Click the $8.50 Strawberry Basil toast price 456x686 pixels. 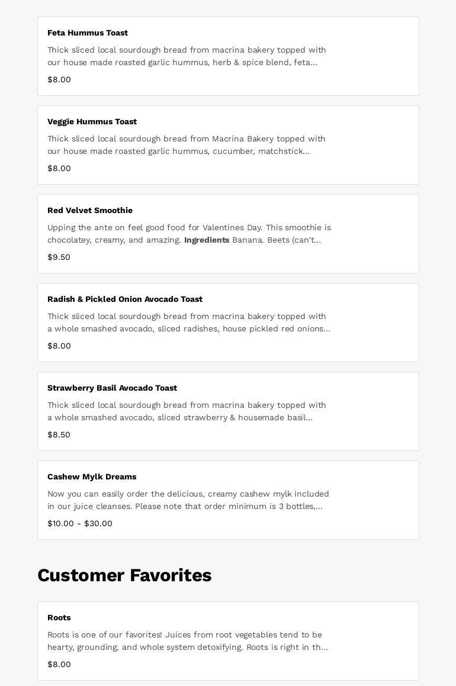pos(59,435)
